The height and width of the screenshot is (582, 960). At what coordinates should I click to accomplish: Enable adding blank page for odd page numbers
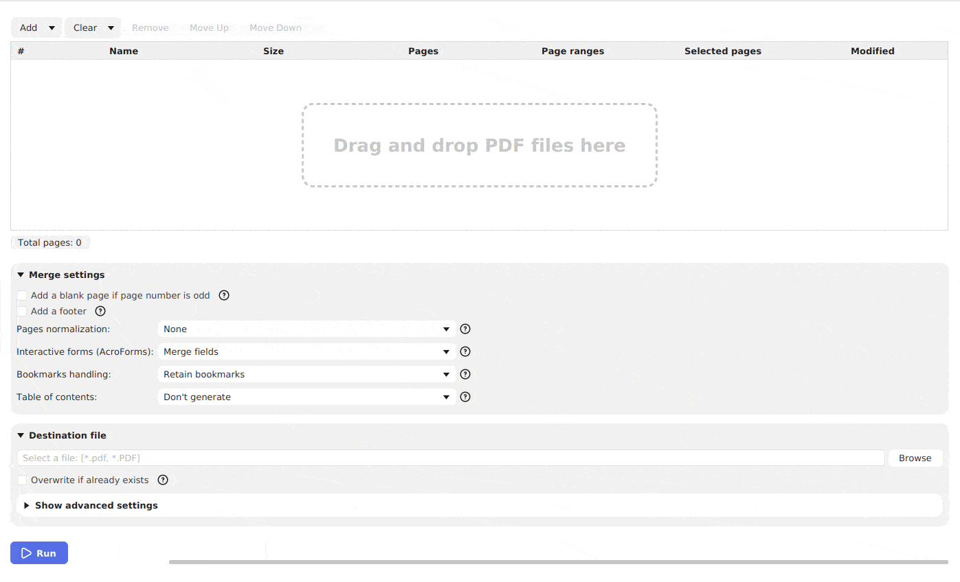tap(22, 295)
